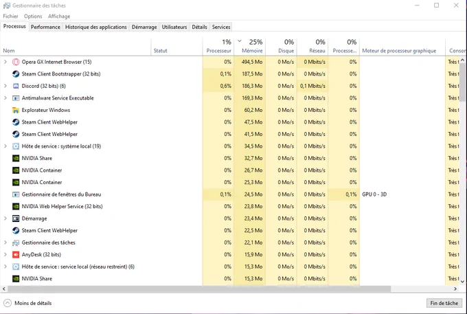
Task: Click the Gestionnaire des tâches process row icon
Action: 16,243
